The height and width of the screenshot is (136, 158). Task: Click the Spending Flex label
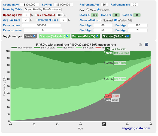click(x=12, y=15)
